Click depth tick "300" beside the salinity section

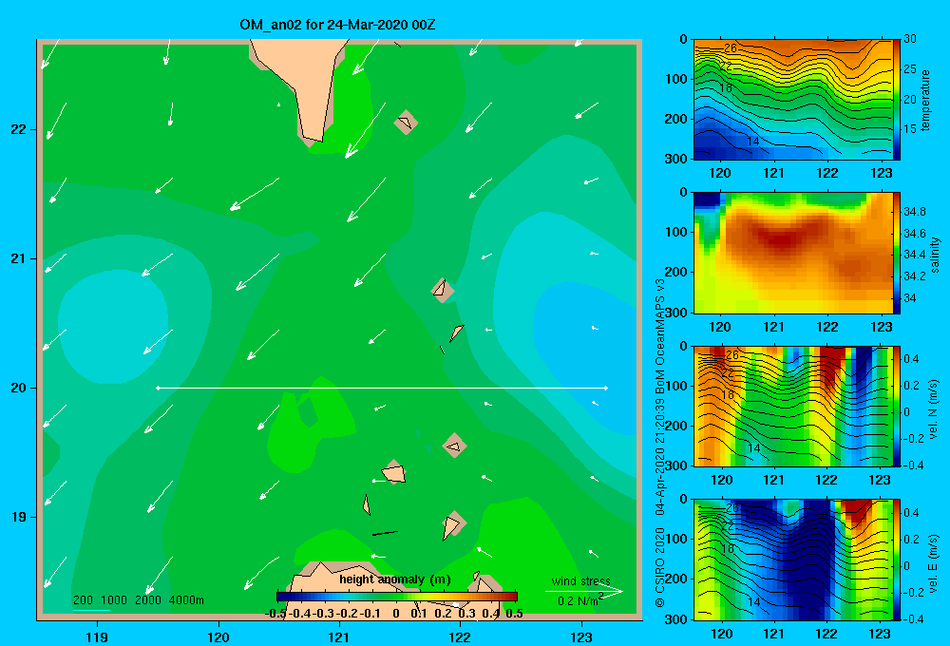coord(676,313)
